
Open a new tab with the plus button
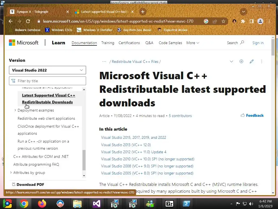[x=143, y=12]
